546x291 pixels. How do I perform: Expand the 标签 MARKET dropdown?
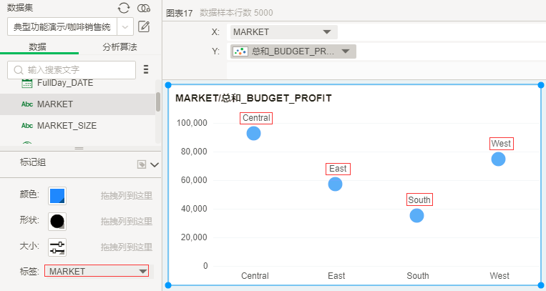[142, 272]
